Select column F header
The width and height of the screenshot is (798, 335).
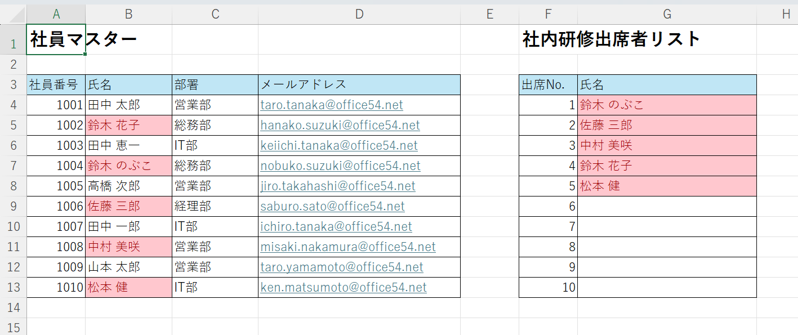(549, 15)
